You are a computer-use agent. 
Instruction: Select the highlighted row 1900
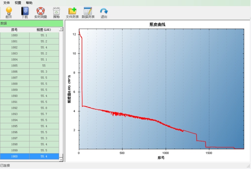pyautogui.click(x=29, y=156)
